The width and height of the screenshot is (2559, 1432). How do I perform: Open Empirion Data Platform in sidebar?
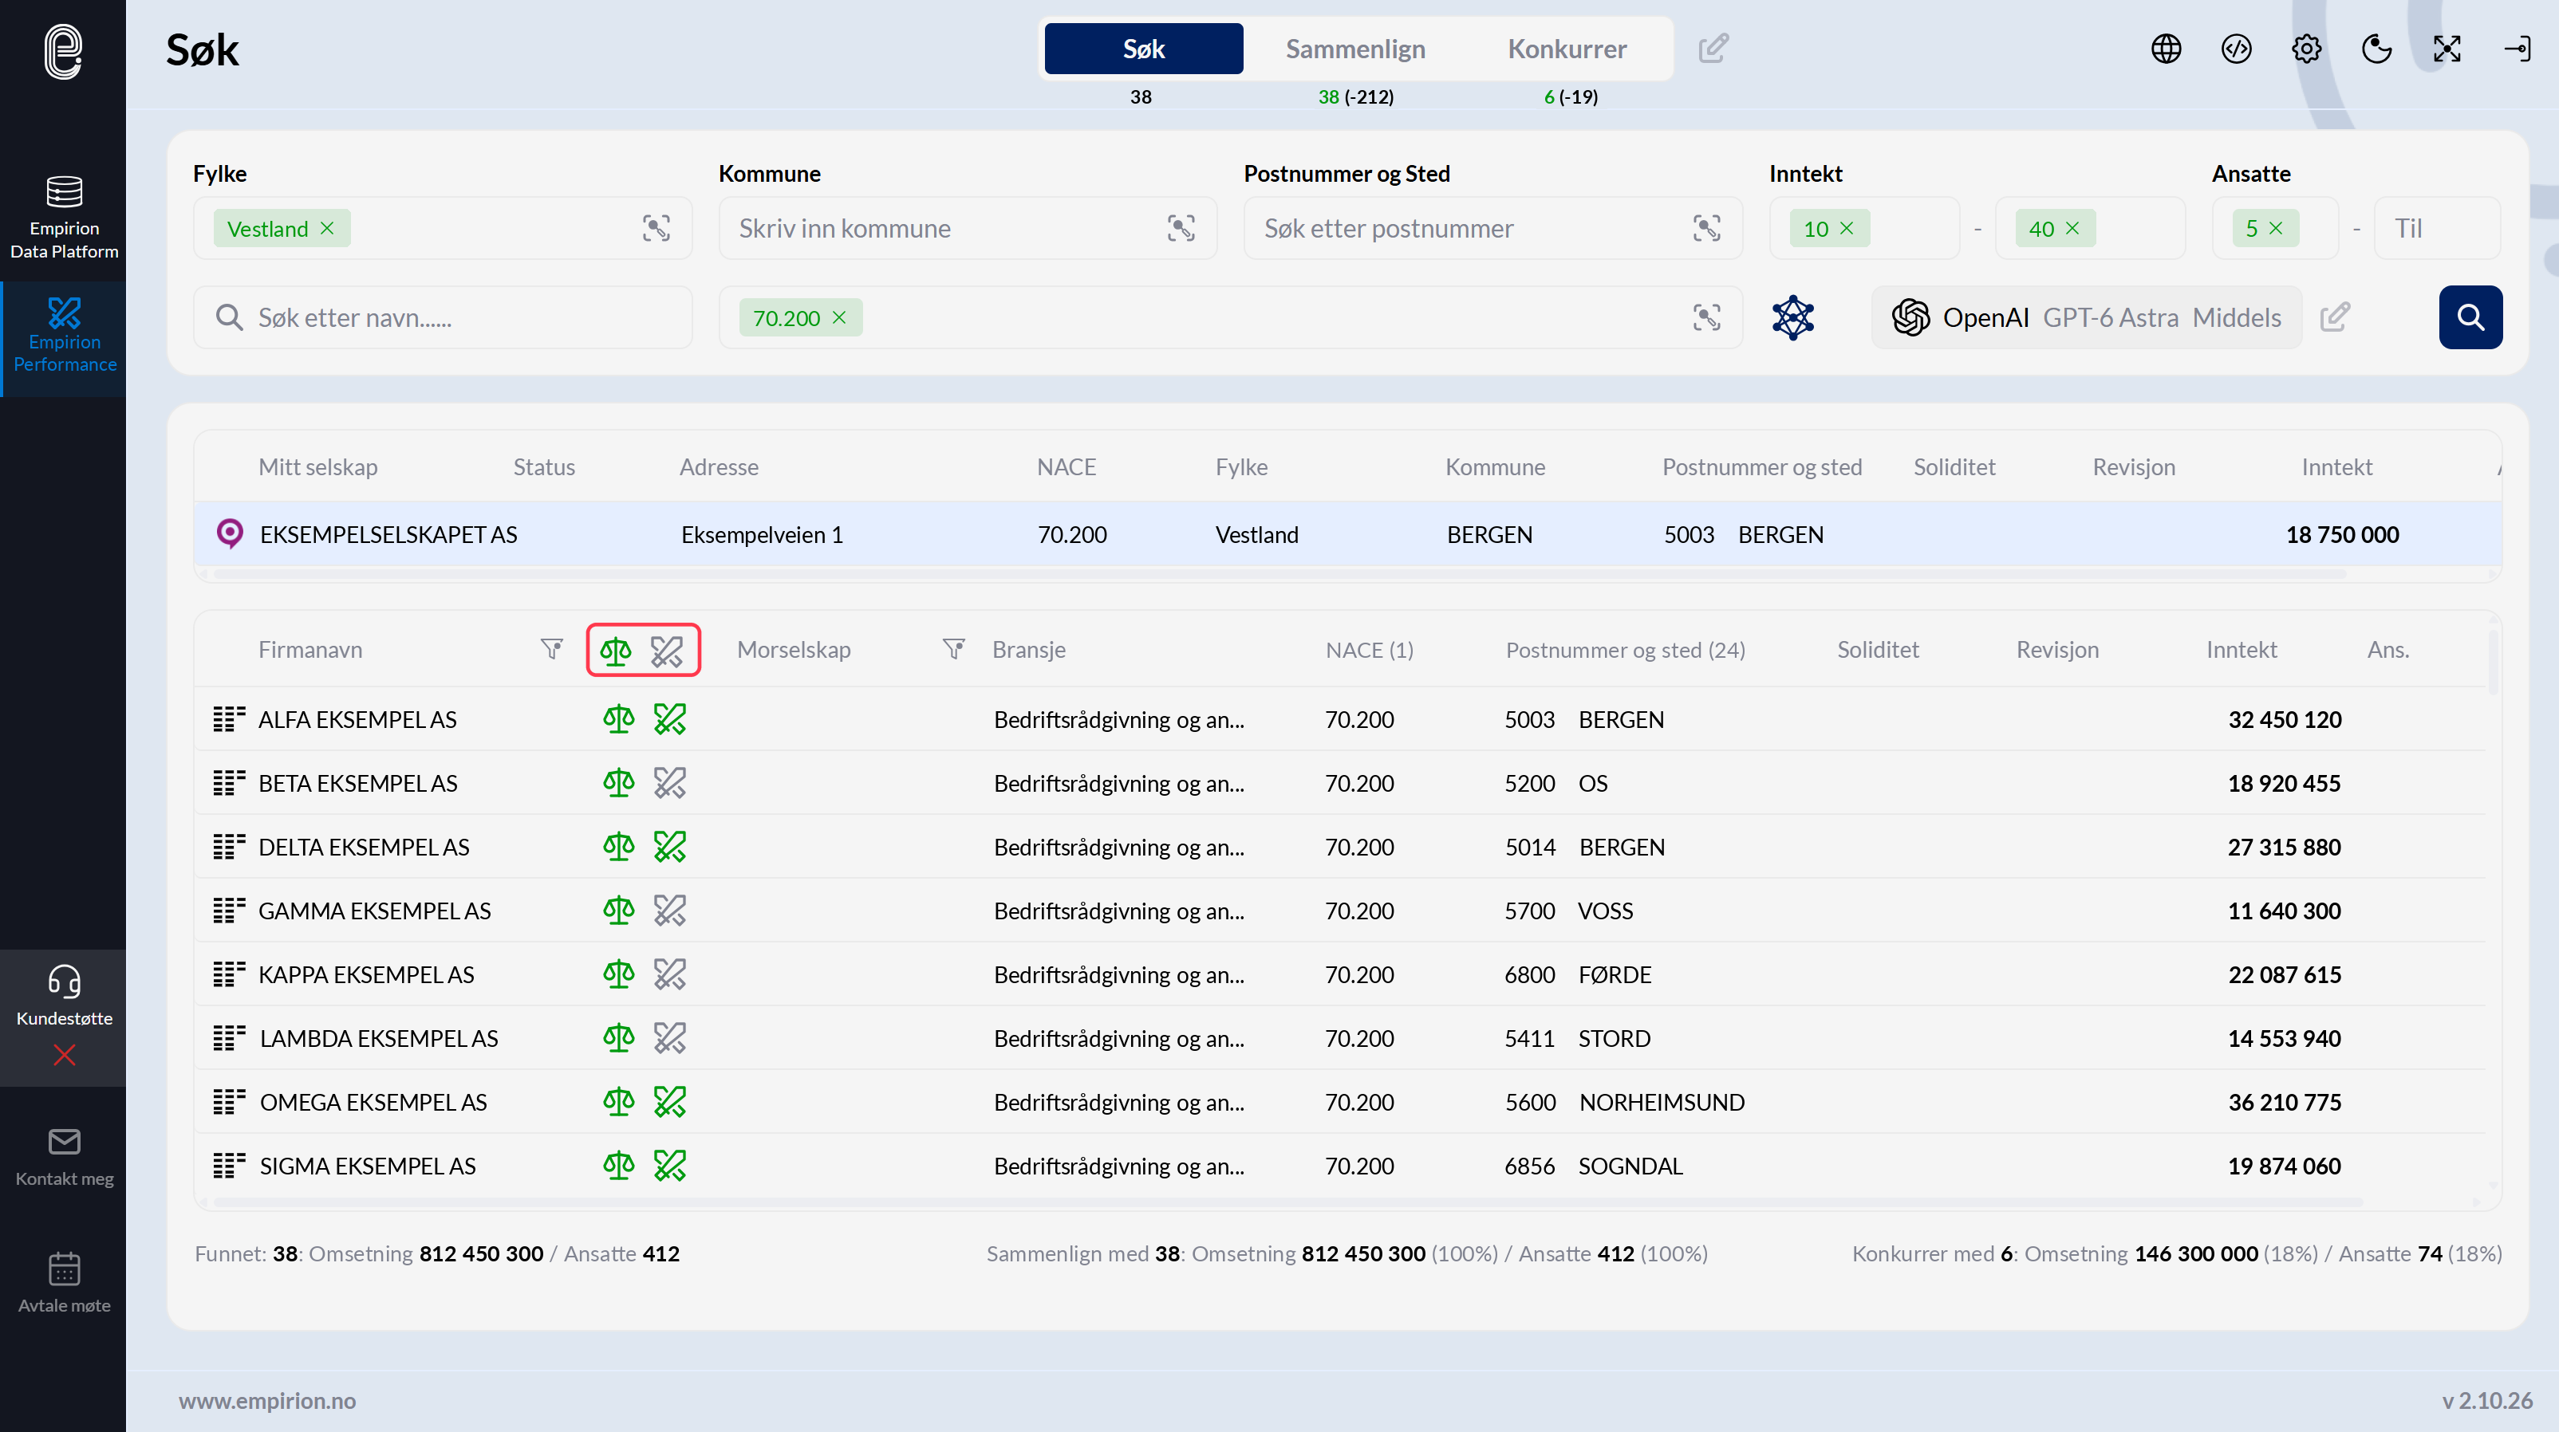[64, 218]
